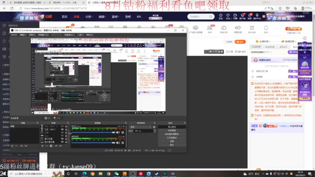The image size is (315, 177).
Task: Undock the Audio Mixer panel corner icon
Action: [x=126, y=123]
